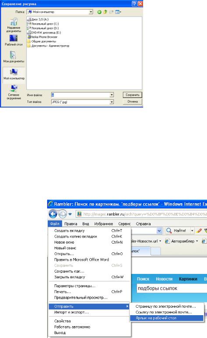Choose Новый сеанс menu entry
Image resolution: width=207 pixels, height=338 pixels.
90,248
